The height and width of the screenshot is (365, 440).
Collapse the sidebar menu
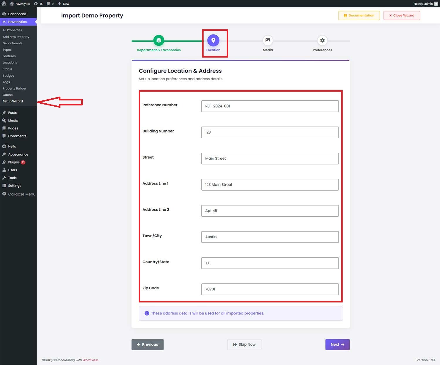[x=18, y=194]
